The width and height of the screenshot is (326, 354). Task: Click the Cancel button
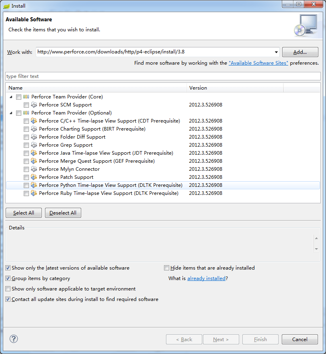300,339
